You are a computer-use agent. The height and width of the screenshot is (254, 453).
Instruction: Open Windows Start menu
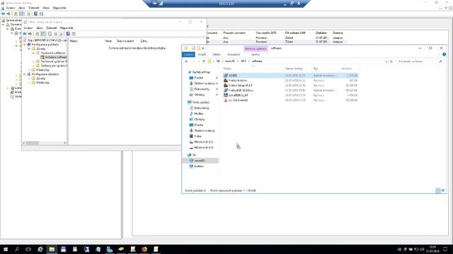click(x=5, y=249)
